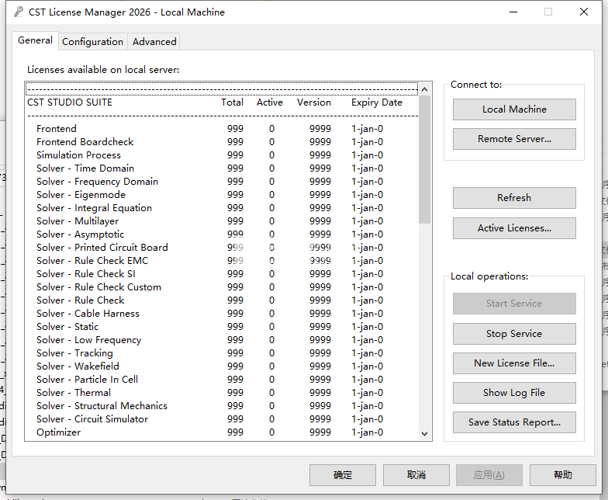The height and width of the screenshot is (500, 608).
Task: Switch to the Configuration tab
Action: pyautogui.click(x=92, y=41)
